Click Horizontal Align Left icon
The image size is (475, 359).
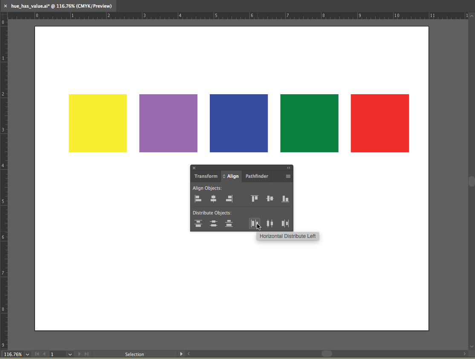198,199
